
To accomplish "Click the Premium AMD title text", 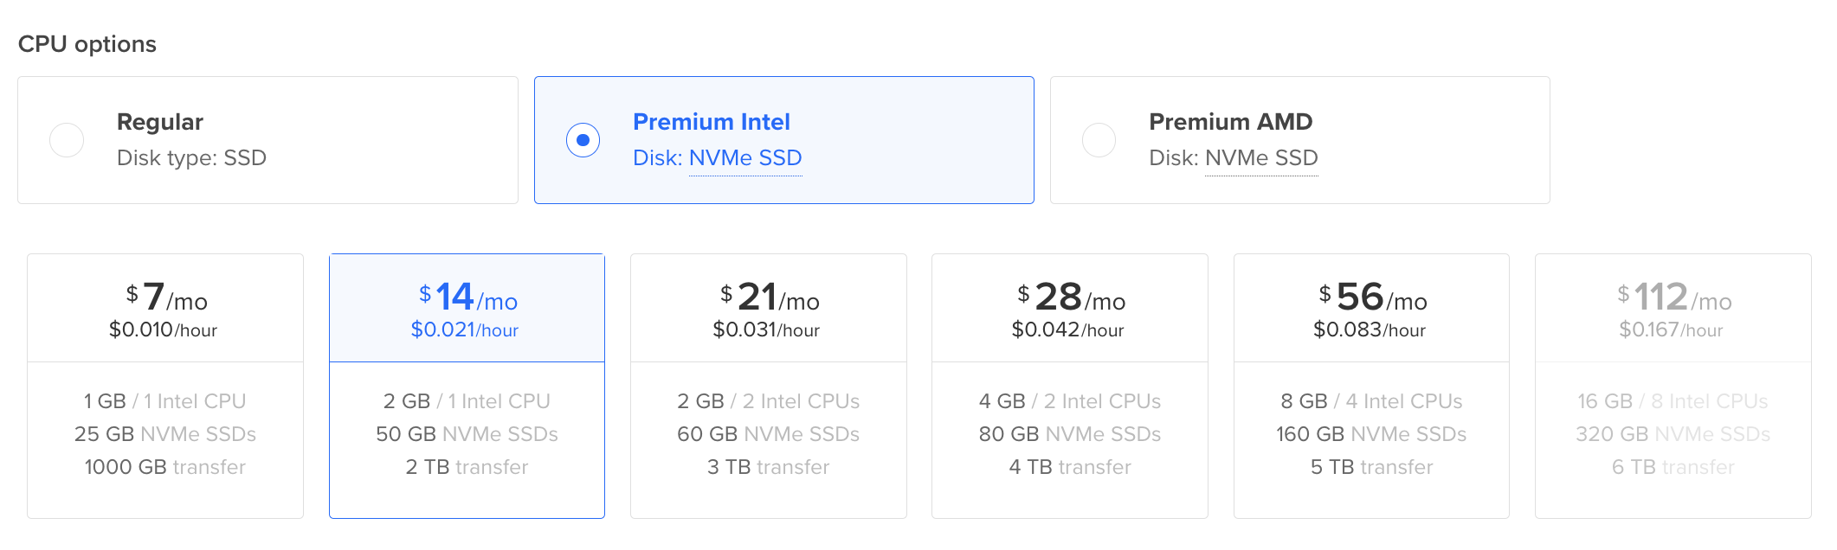I will [1230, 122].
